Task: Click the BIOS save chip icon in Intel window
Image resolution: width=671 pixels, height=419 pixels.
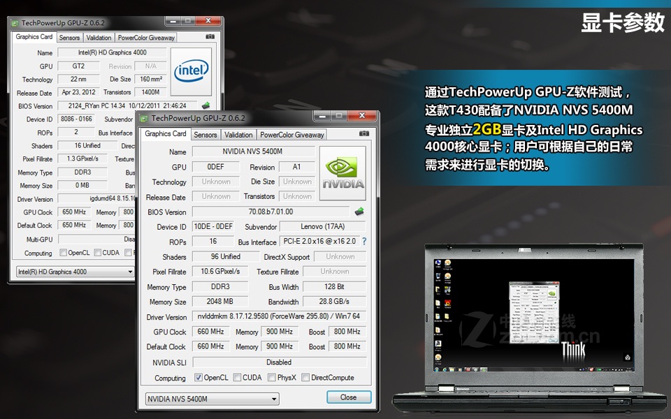Action: tap(205, 105)
